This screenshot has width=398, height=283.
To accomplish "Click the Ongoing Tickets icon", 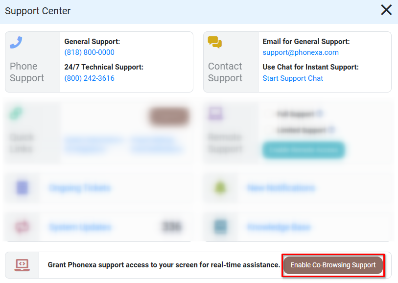I will (22, 188).
